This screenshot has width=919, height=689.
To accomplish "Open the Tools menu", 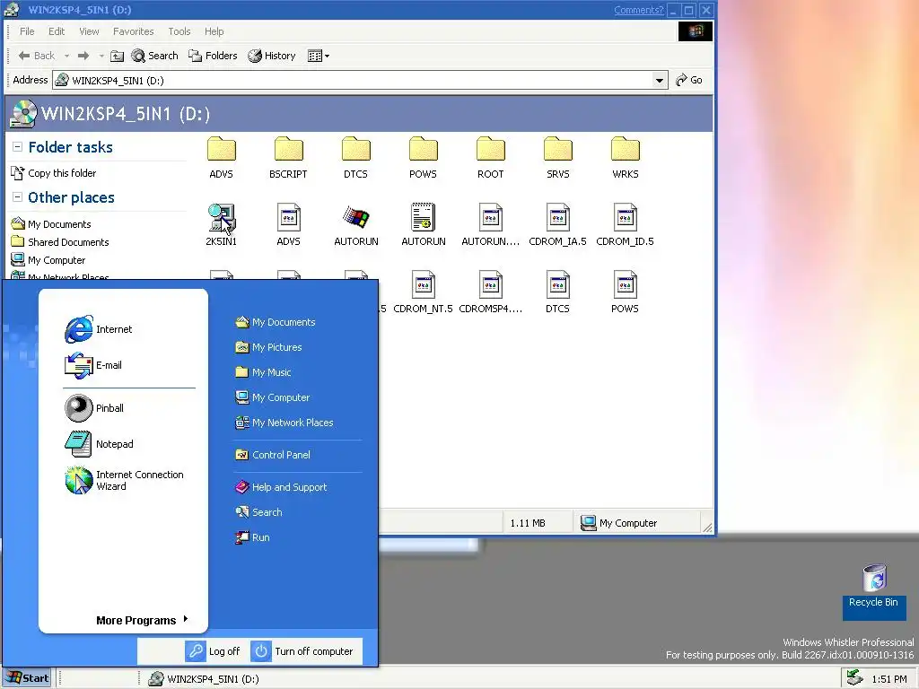I will click(179, 31).
